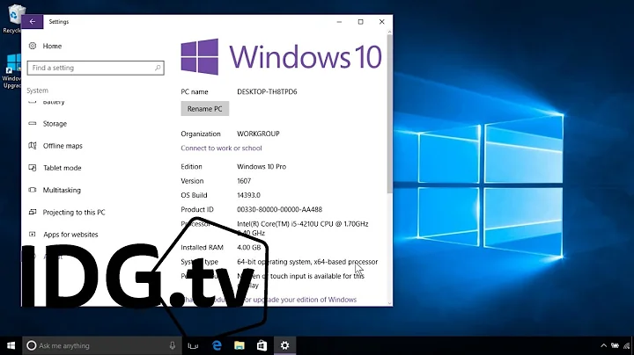This screenshot has width=634, height=355.
Task: Click the Storage drive icon in sidebar
Action: 33,123
